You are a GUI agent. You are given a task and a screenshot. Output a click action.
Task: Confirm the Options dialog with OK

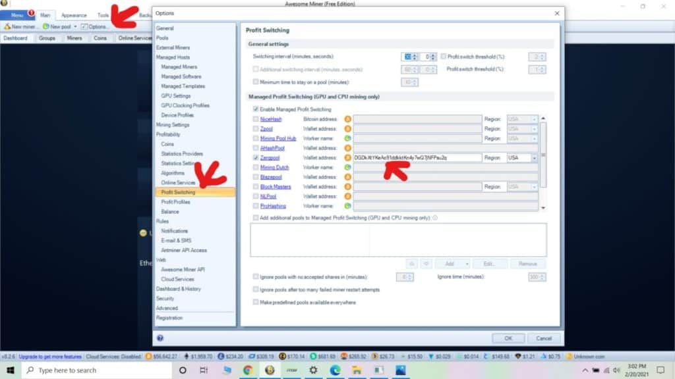tap(508, 338)
